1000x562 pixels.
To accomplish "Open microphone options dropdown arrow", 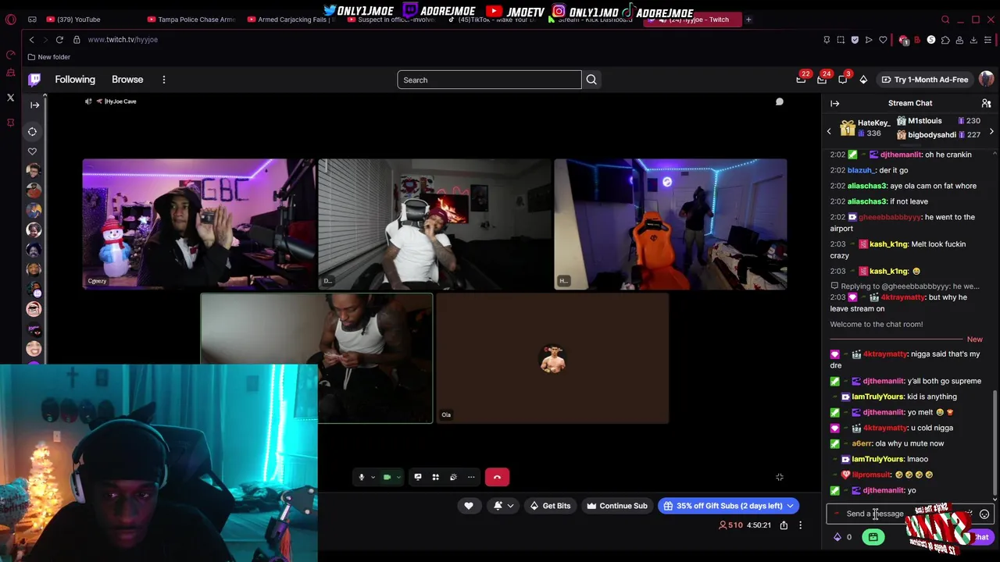I will tap(373, 477).
